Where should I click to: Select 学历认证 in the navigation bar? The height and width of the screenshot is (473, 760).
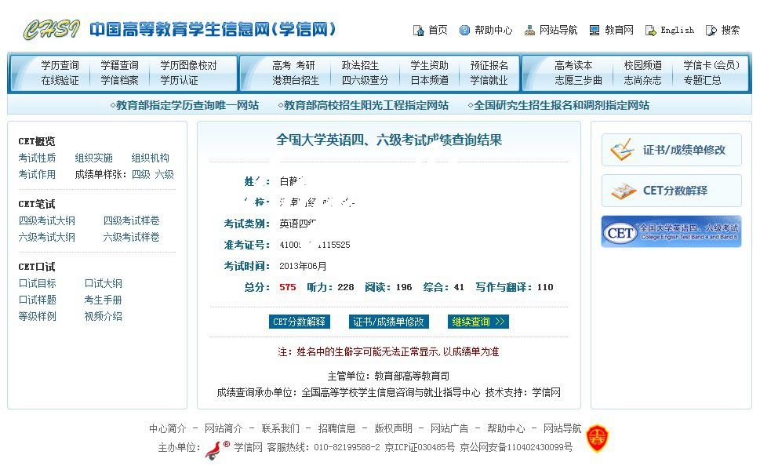pos(179,81)
